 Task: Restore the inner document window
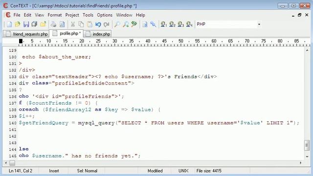point(299,15)
